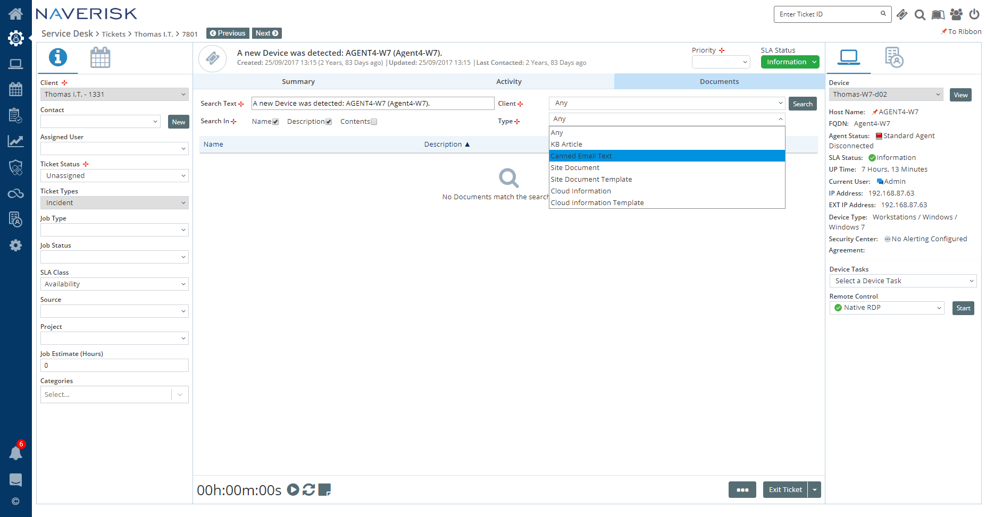Open the Settings gear icon in sidebar

tap(15, 245)
